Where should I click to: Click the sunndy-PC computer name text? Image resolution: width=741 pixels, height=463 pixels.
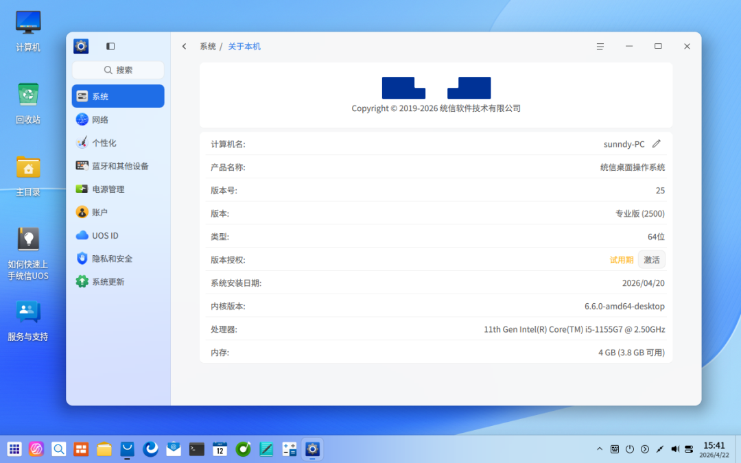pyautogui.click(x=624, y=144)
